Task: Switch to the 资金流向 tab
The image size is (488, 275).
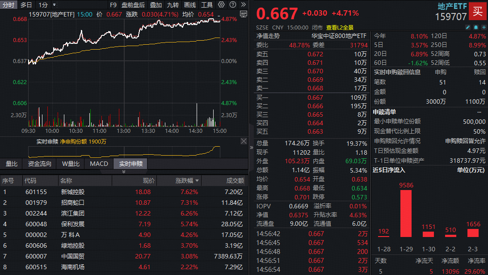Action: [40, 164]
